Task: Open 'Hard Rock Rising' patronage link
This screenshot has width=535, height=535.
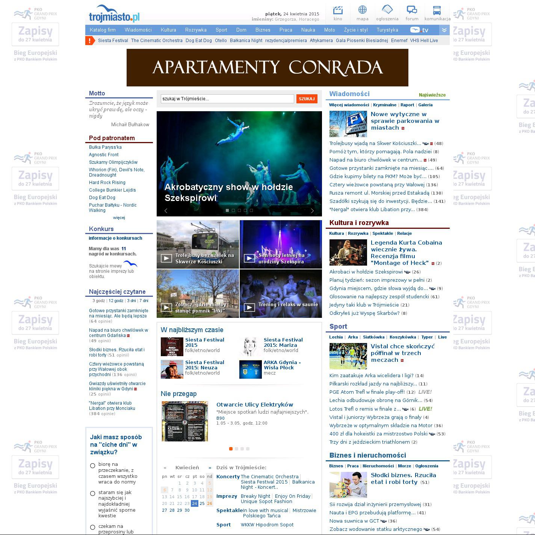Action: coord(107,183)
